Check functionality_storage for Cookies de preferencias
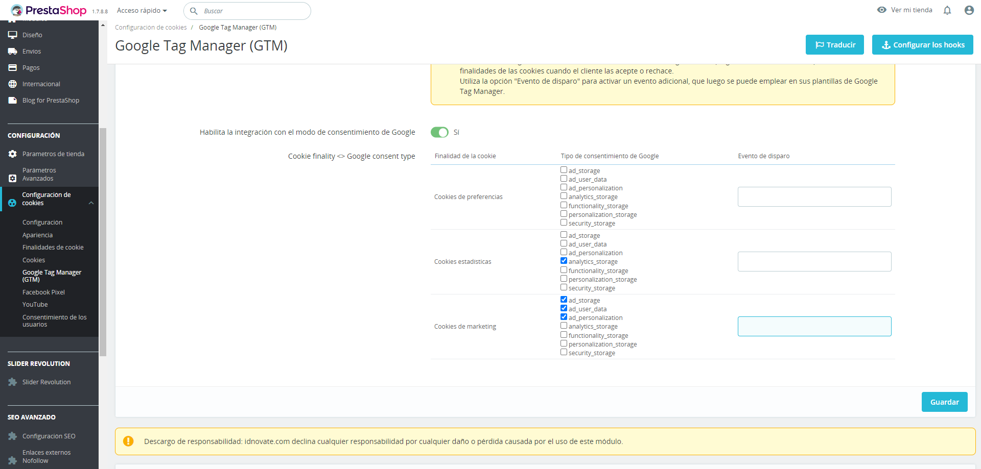This screenshot has height=469, width=981. 564,205
